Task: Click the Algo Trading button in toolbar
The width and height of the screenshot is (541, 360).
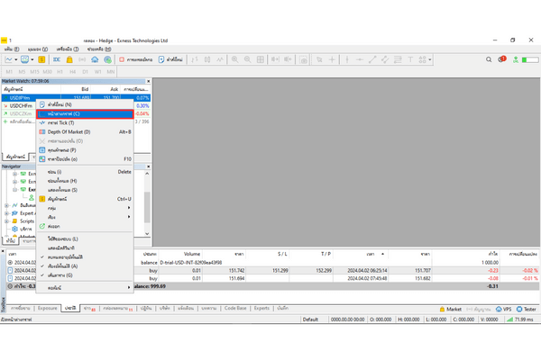Action: 136,58
